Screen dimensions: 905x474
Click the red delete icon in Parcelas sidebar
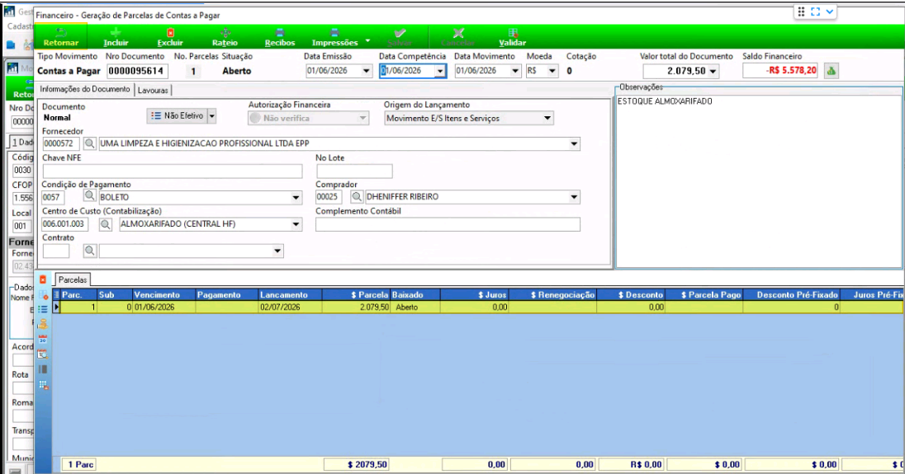pos(43,280)
